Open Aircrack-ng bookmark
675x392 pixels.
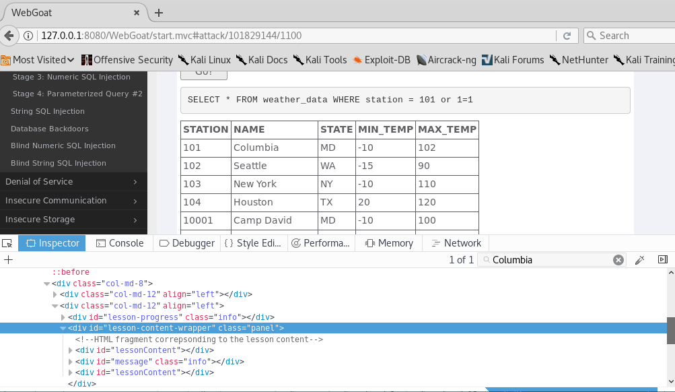point(446,60)
